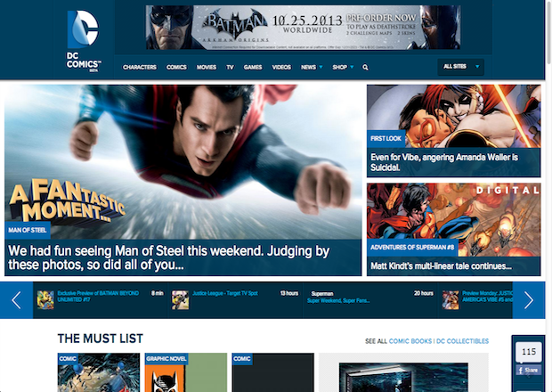Go to previous news ticker items
The height and width of the screenshot is (392, 552).
pyautogui.click(x=17, y=300)
